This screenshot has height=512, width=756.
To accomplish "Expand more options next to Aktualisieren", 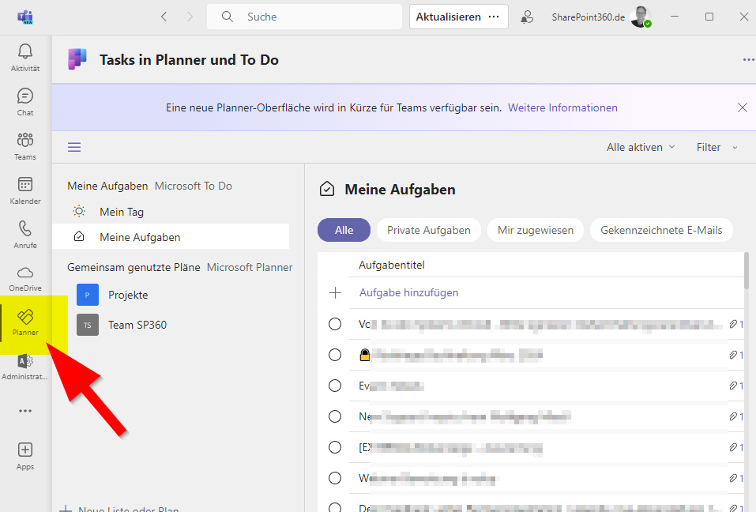I will [x=495, y=17].
